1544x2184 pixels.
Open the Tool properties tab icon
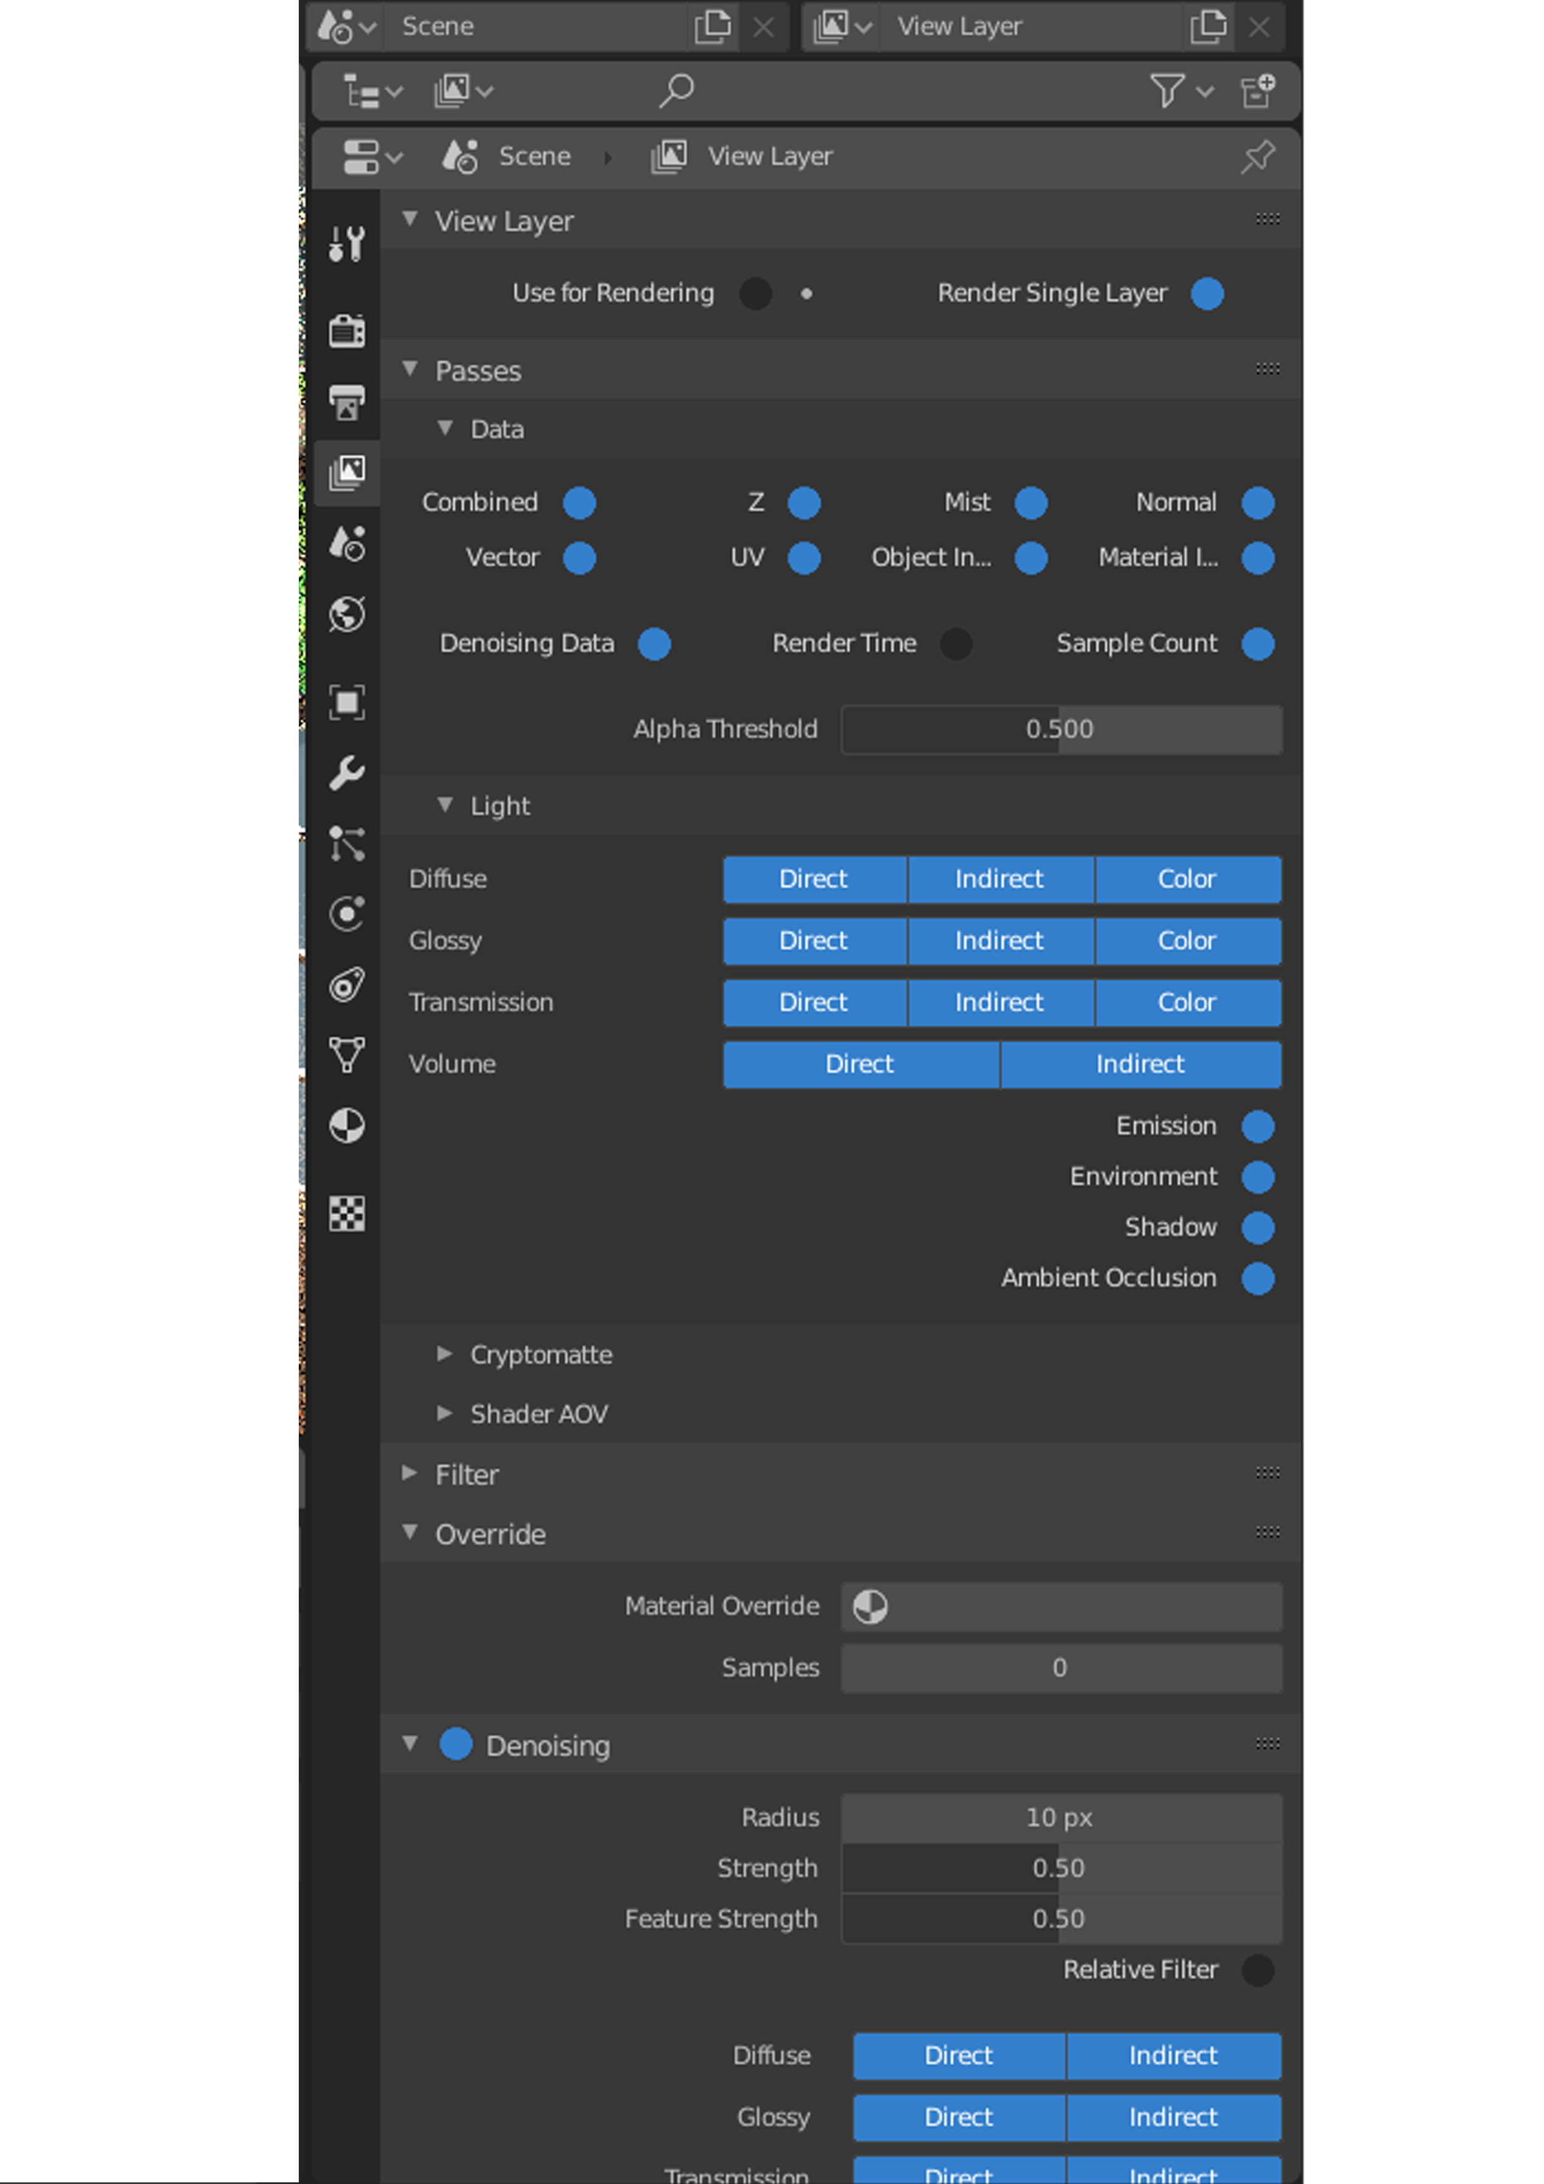tap(346, 243)
